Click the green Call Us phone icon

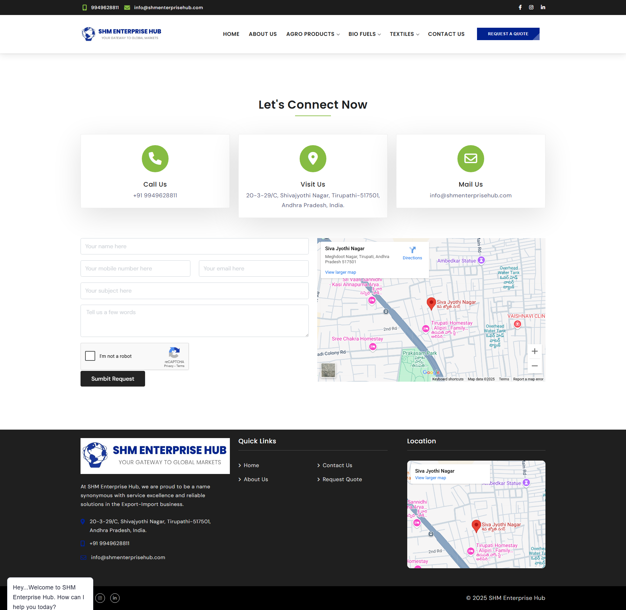(x=155, y=159)
